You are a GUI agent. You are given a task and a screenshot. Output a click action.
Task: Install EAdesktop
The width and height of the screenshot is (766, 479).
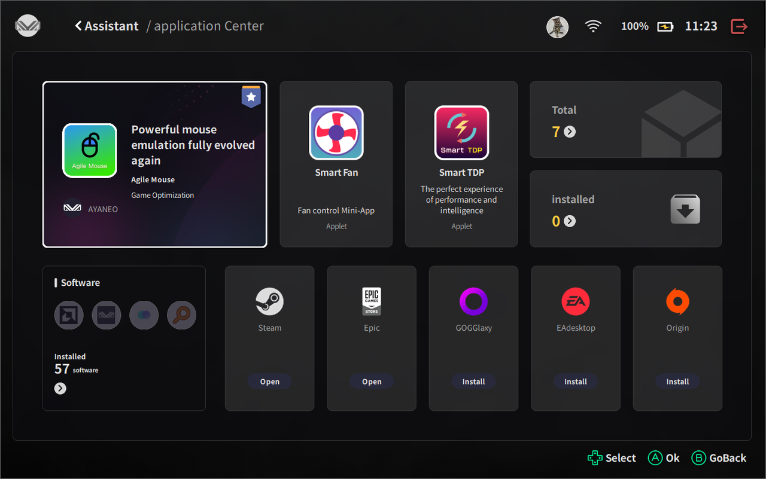coord(576,382)
